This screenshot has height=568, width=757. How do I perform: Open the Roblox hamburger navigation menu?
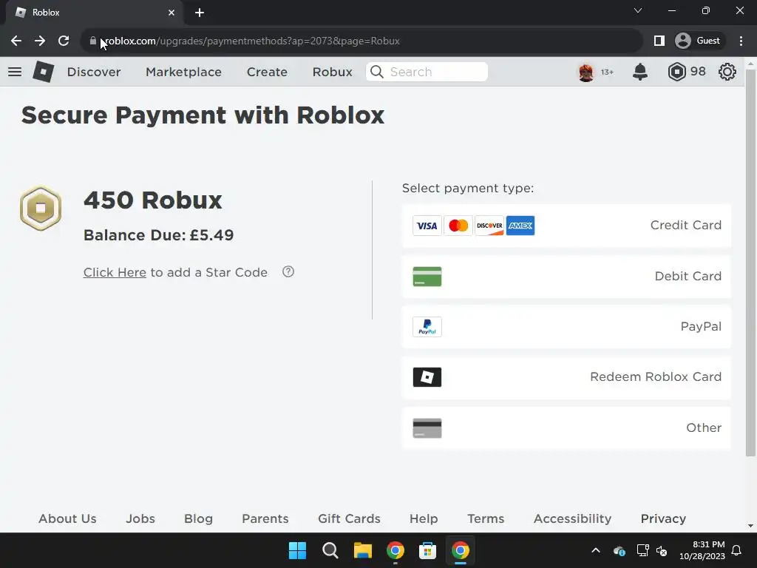(15, 72)
